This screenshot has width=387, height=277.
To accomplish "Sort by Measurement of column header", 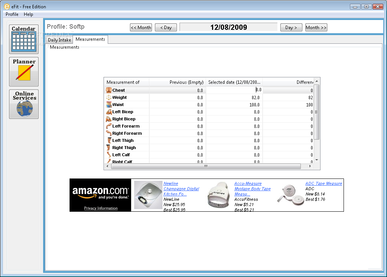I will (126, 82).
